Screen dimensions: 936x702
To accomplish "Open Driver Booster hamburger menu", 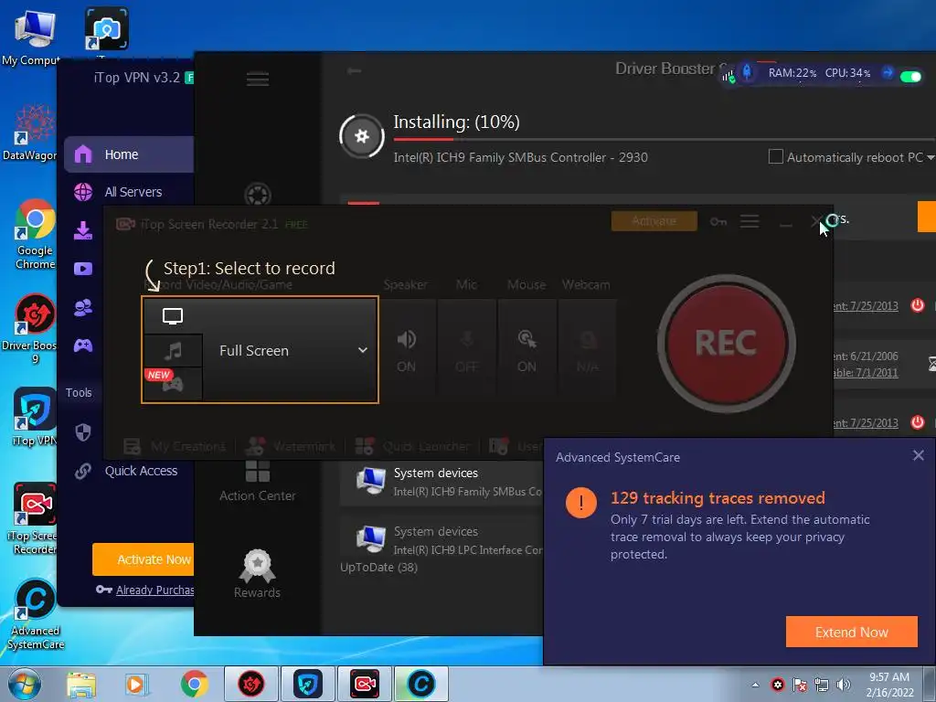I will [258, 79].
